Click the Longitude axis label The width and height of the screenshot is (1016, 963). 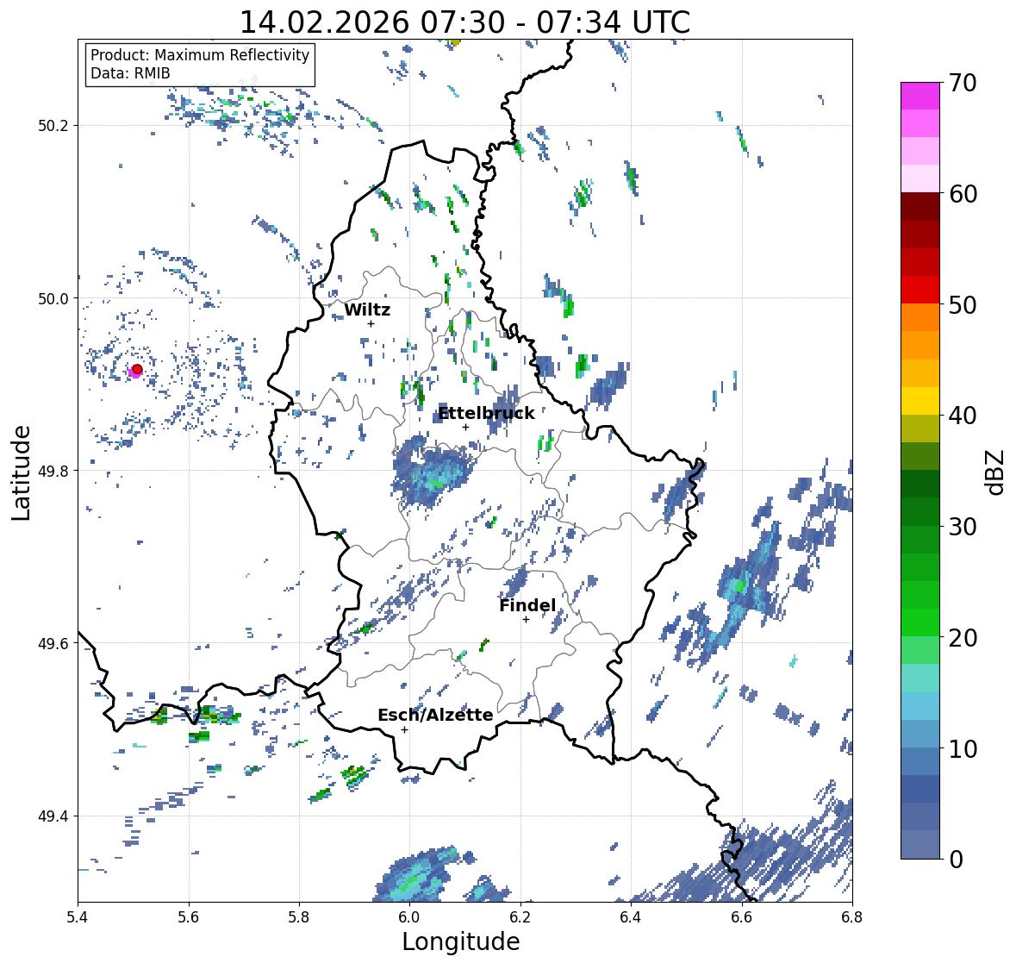pos(461,941)
